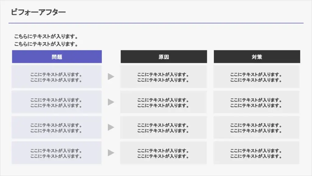Viewport: 312px width, 176px height.
Task: Select third text cell under 原因
Action: [x=164, y=127]
